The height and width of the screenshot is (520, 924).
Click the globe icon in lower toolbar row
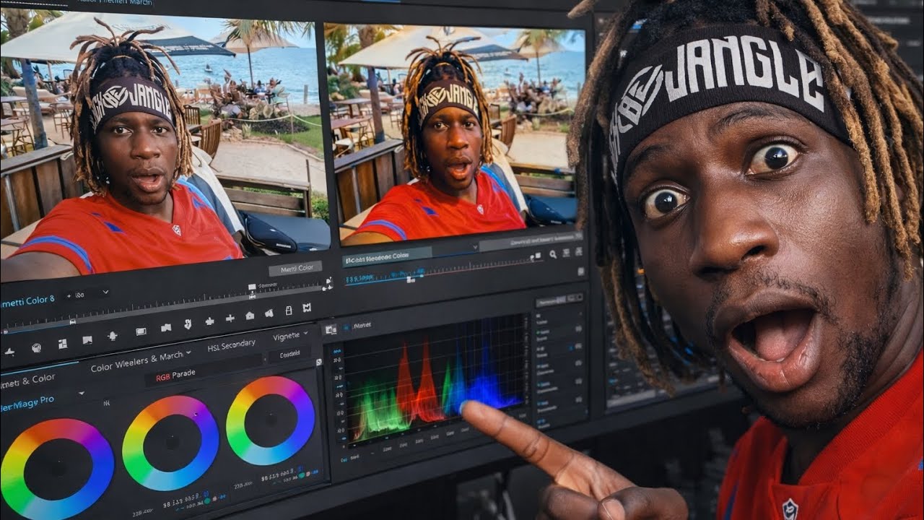36,347
